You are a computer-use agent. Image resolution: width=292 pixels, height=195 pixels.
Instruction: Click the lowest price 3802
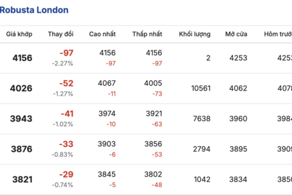pyautogui.click(x=153, y=175)
